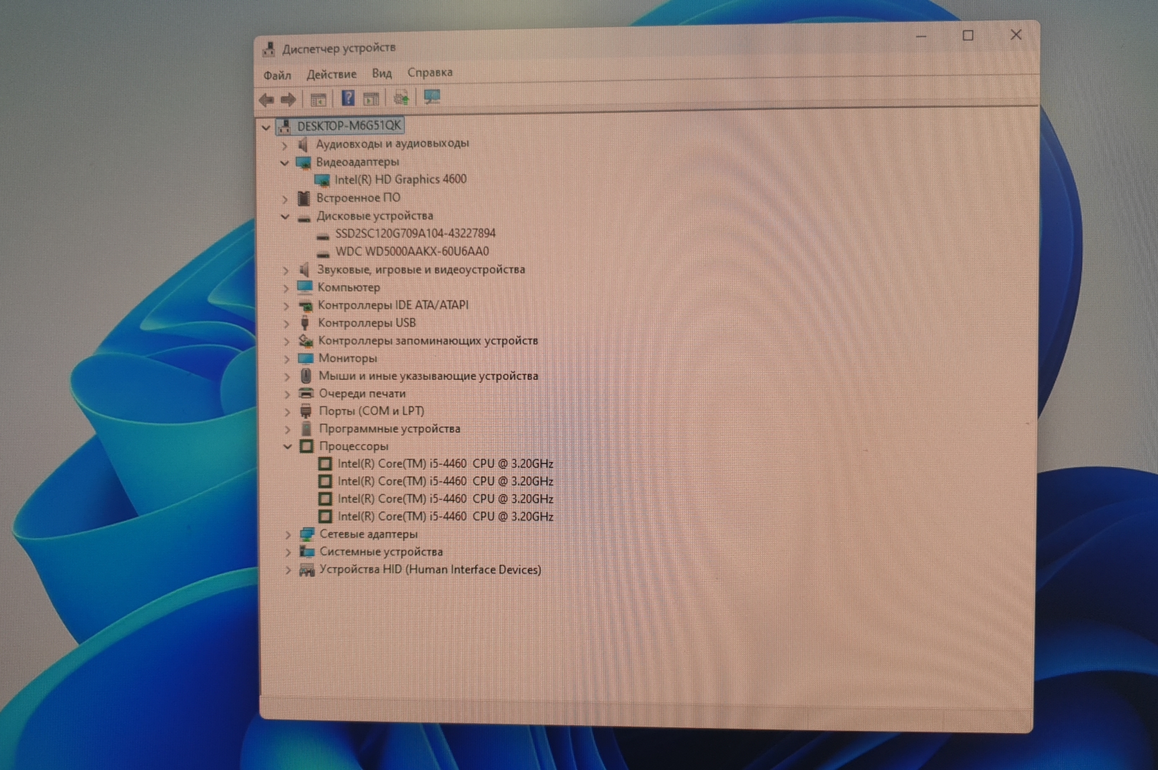
Task: Expand the Очереди печати chevron
Action: 287,394
